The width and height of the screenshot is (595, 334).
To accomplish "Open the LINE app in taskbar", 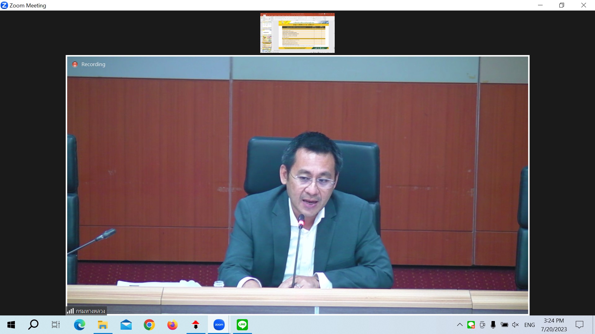I will [242, 325].
